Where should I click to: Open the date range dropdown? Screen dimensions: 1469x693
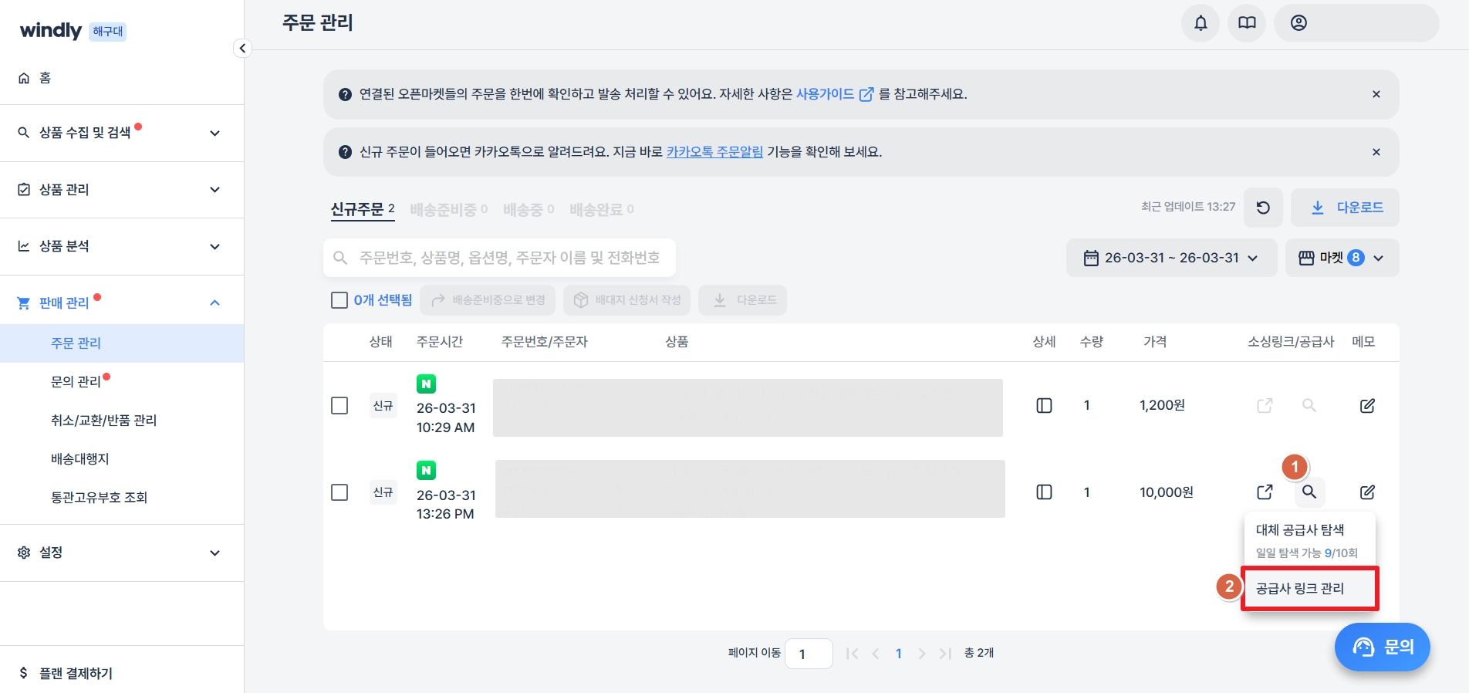1170,258
